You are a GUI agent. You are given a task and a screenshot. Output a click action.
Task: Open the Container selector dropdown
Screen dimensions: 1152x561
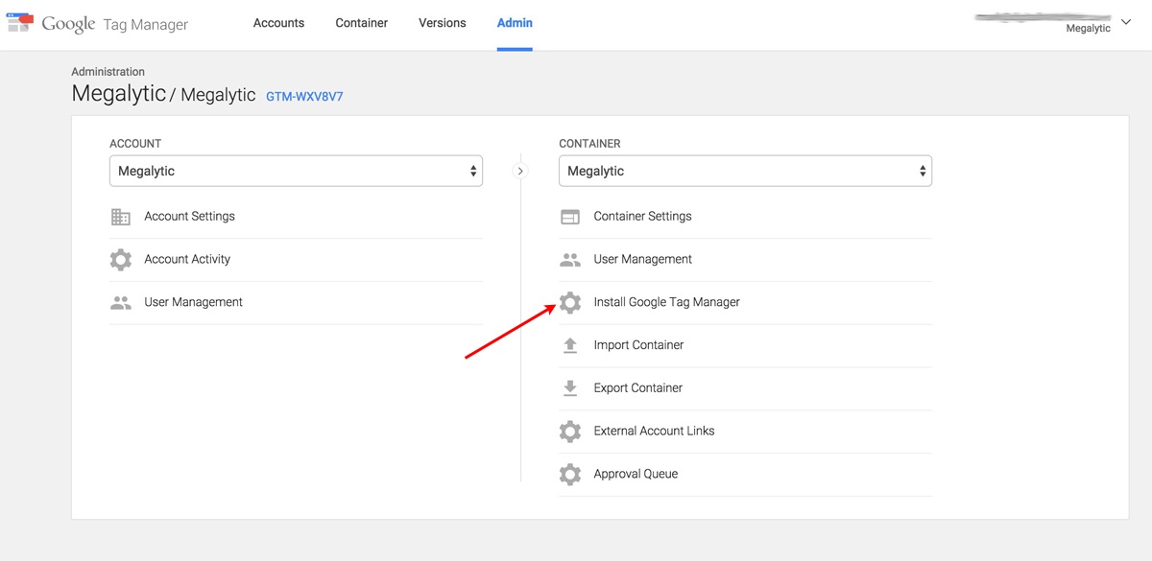(745, 172)
